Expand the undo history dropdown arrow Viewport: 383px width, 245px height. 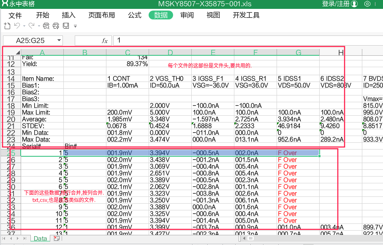click(24, 26)
